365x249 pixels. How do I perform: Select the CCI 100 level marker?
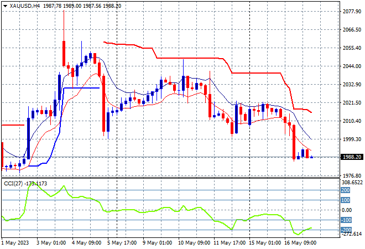pyautogui.click(x=345, y=200)
